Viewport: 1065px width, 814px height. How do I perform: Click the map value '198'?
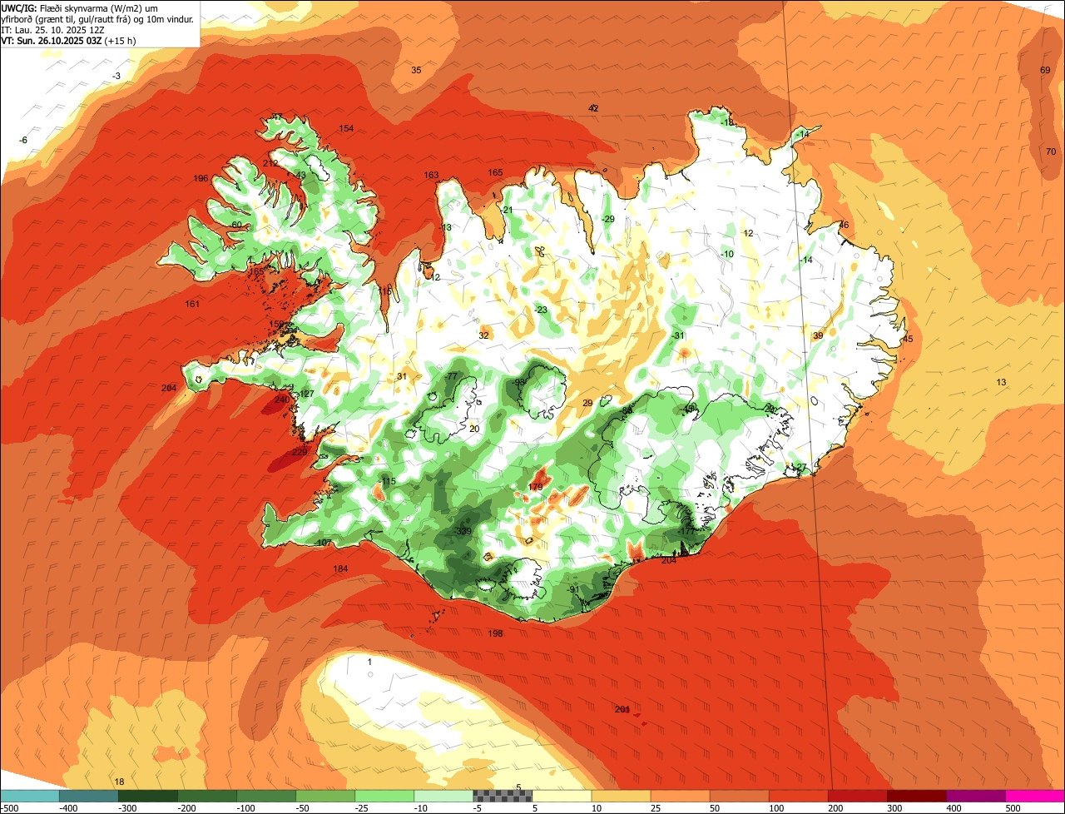pos(496,633)
